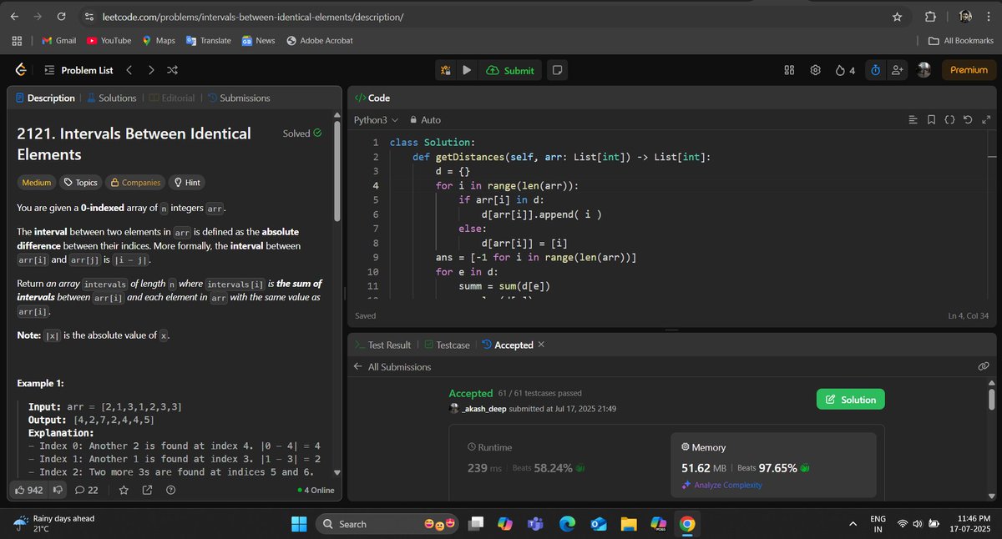Open the settings gear icon
Viewport: 1002px width, 539px height.
[x=815, y=70]
